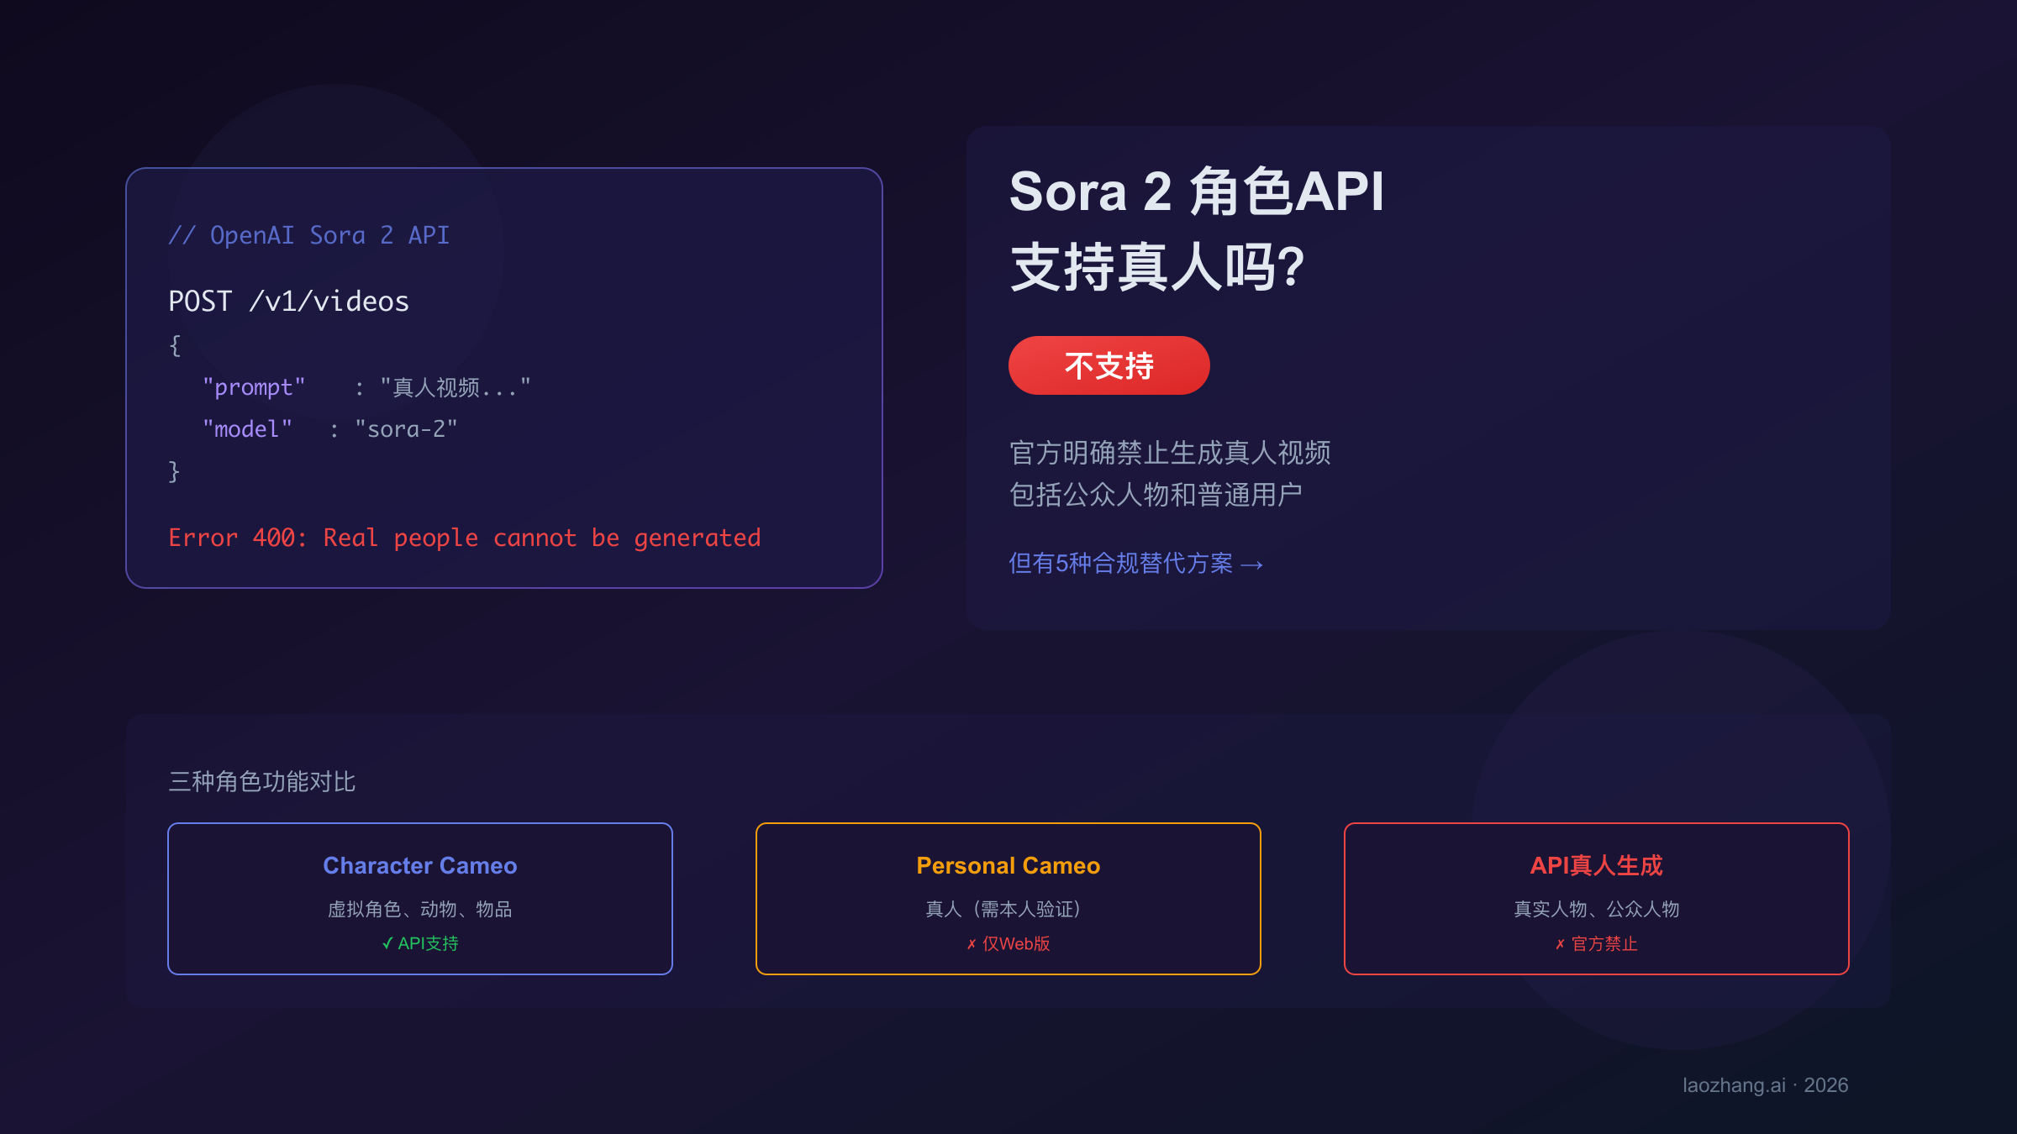The width and height of the screenshot is (2017, 1134).
Task: Click the POST /v1/videos code line
Action: pos(288,302)
